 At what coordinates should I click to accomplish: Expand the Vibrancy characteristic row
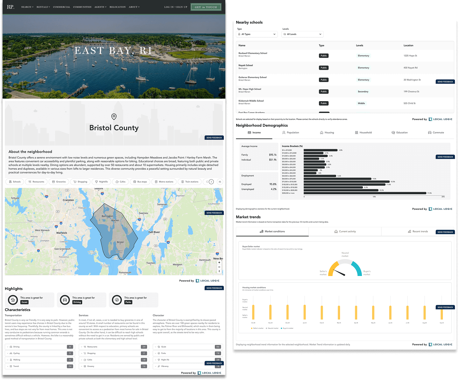click(156, 366)
